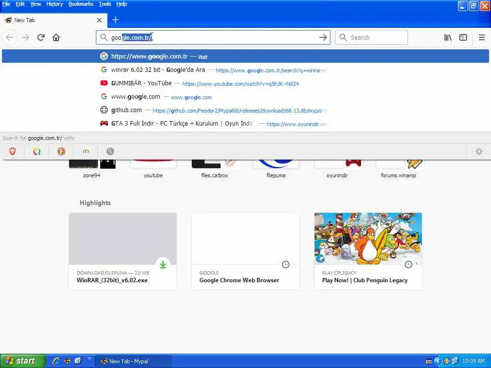The image size is (491, 368).
Task: Go forward with the forward arrow button
Action: tap(25, 37)
